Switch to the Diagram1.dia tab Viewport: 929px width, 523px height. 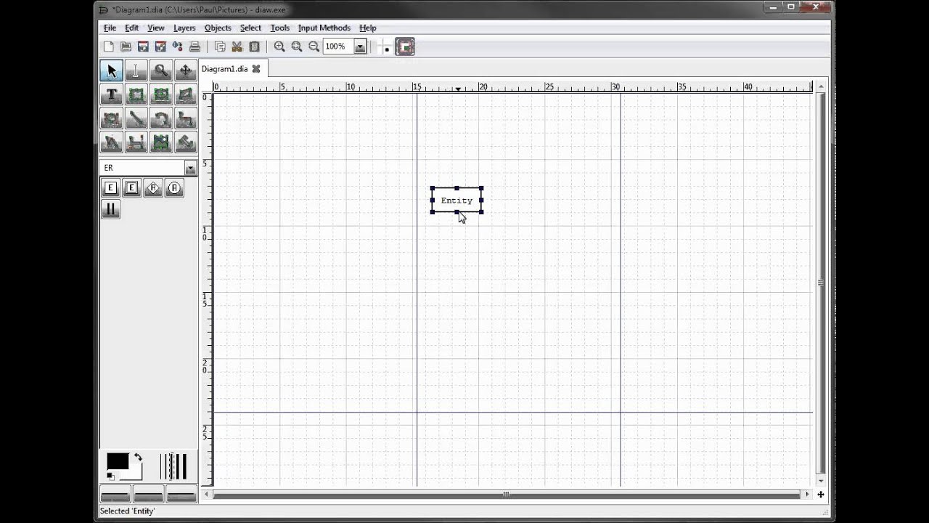pyautogui.click(x=224, y=69)
